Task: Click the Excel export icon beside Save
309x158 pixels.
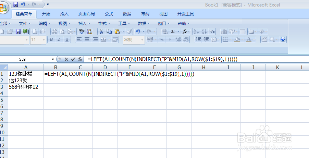Action: (x=26, y=32)
